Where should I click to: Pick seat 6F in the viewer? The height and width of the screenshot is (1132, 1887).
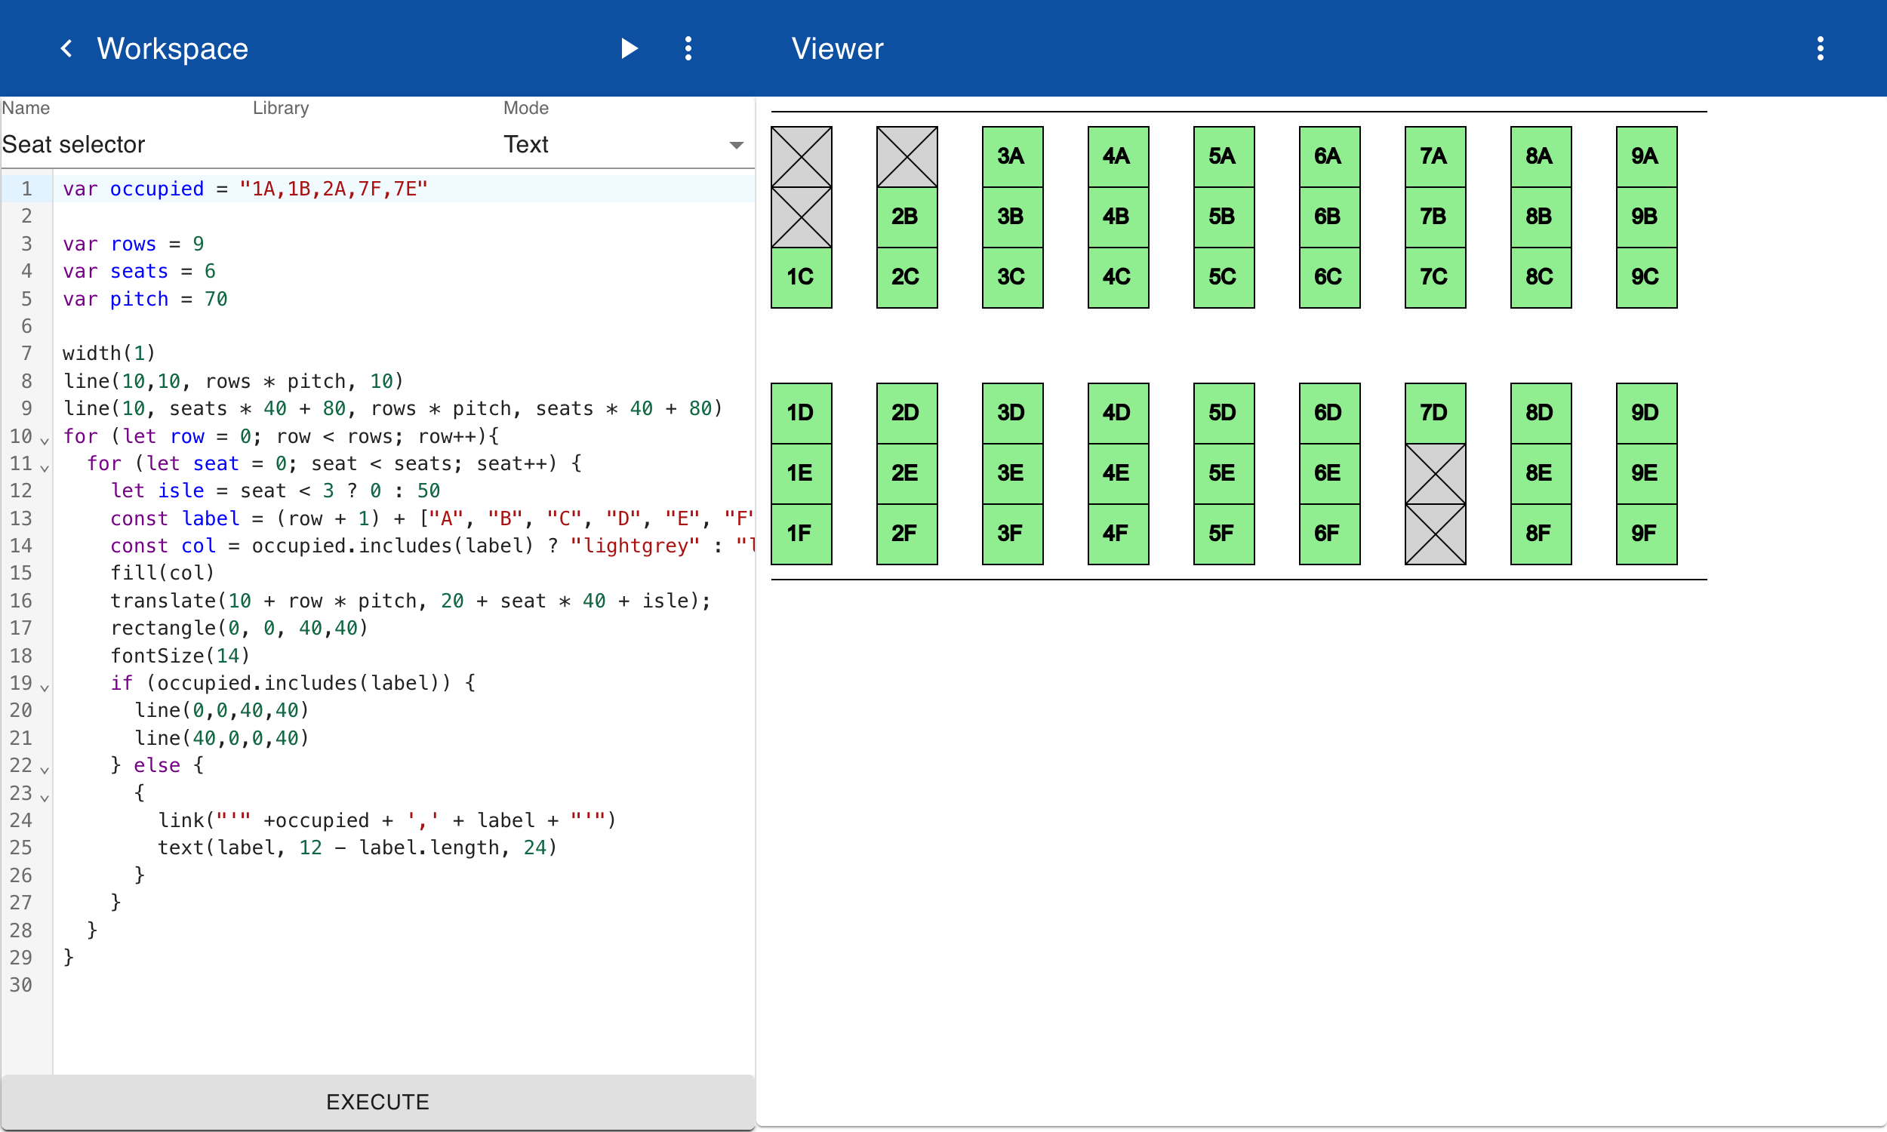coord(1328,534)
